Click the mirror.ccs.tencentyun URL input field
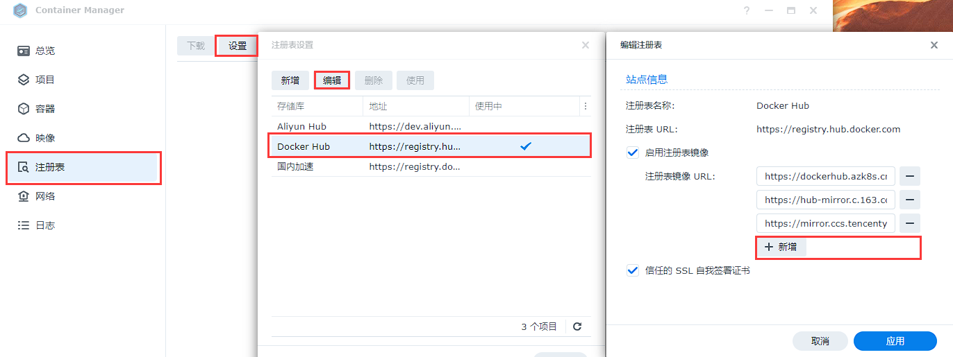Screen dimensions: 953x357 point(825,223)
